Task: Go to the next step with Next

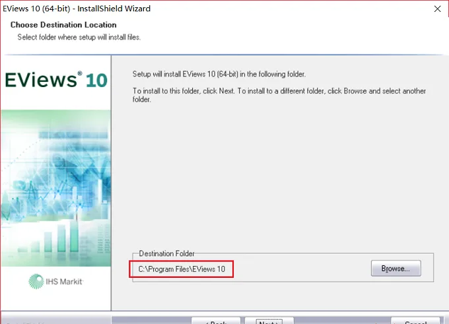Action: [x=269, y=321]
